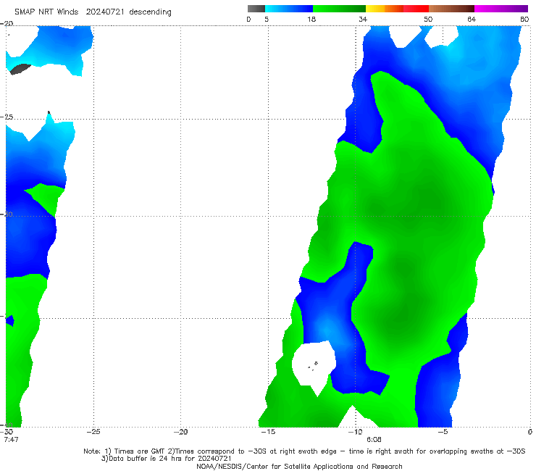536x471 pixels.
Task: Click the longitude label '-15' on the bottom axis
Action: (268, 432)
